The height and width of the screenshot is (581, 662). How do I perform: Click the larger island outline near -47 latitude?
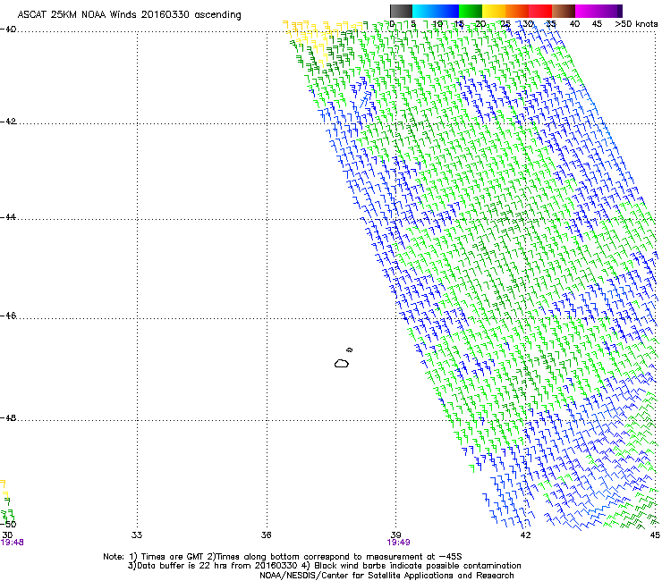click(342, 363)
